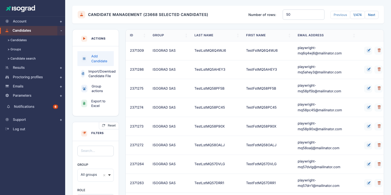391x195 pixels.
Task: Open the Notifications menu item
Action: 24,107
